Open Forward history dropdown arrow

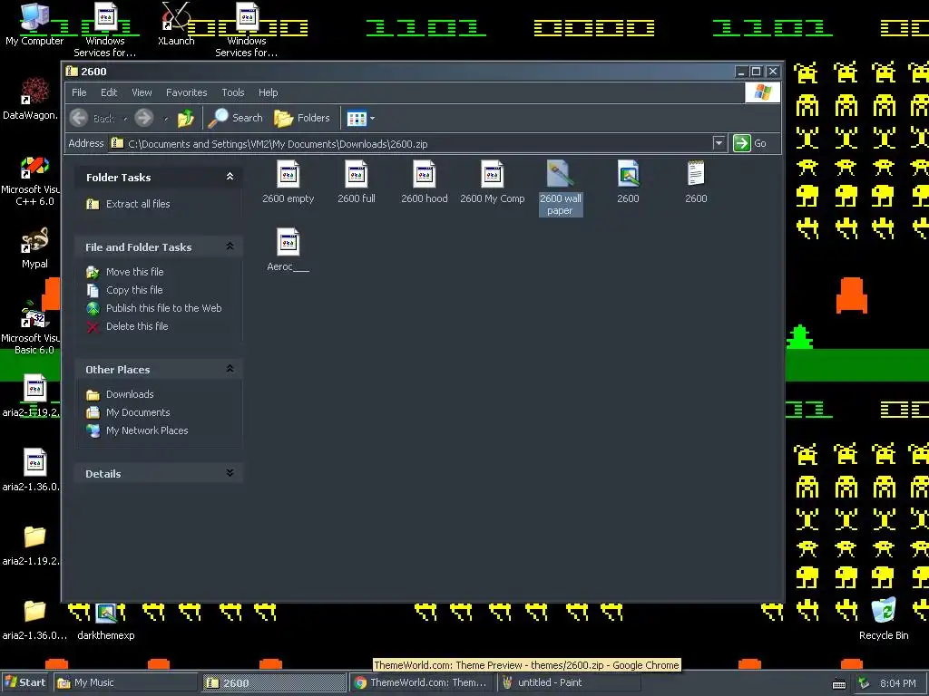(x=166, y=119)
